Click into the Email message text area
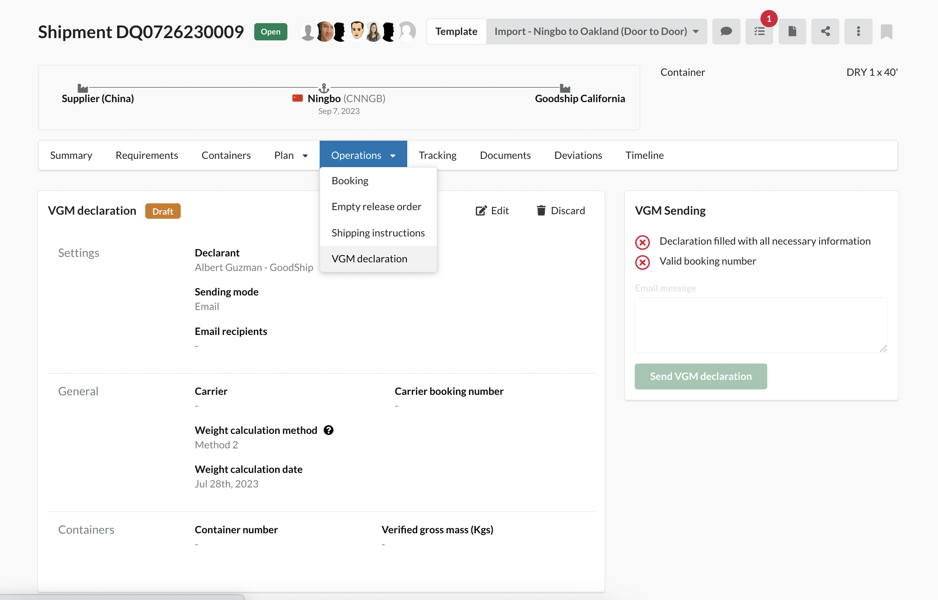This screenshot has height=600, width=938. (760, 325)
